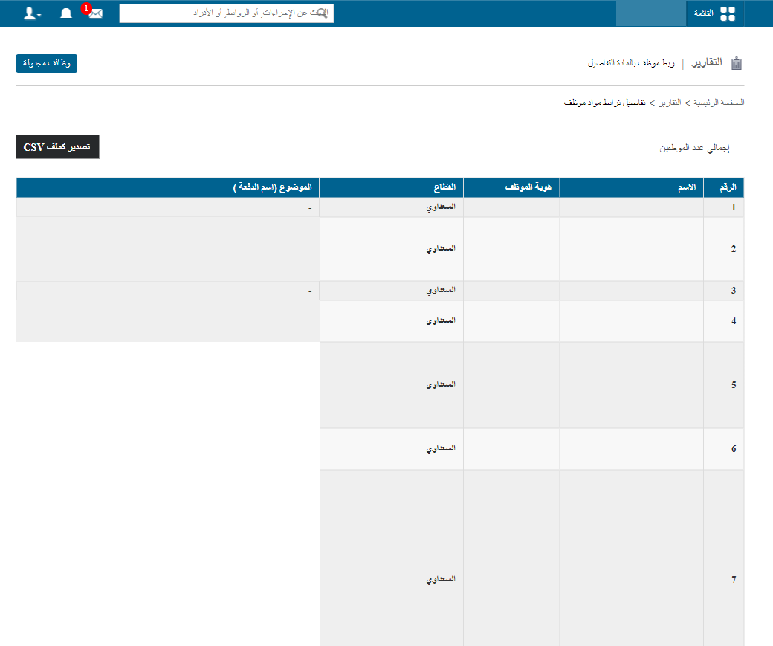Open the notifications bell icon

click(x=66, y=13)
